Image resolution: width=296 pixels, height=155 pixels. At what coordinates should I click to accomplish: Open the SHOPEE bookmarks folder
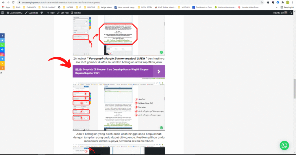click(68, 7)
